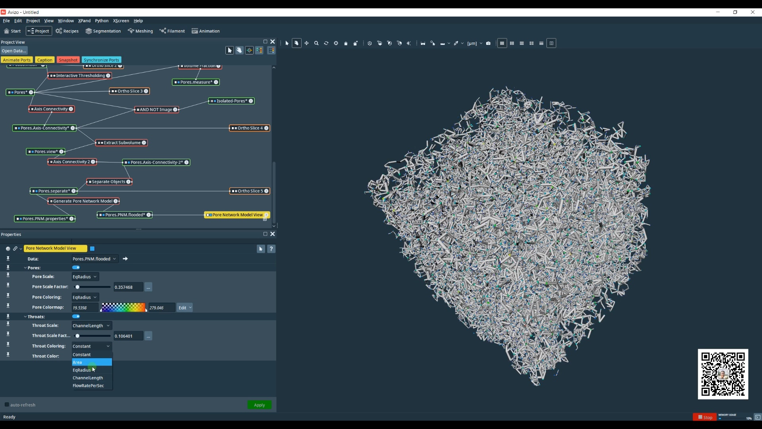The image size is (762, 429).
Task: Toggle the perspective/orthographic cube icon
Action: point(369,43)
